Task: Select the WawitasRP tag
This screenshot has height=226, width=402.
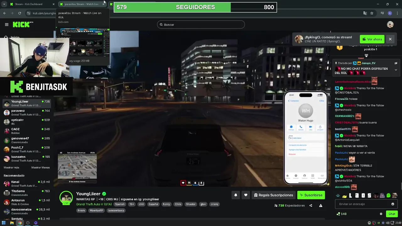Action: tap(96, 210)
